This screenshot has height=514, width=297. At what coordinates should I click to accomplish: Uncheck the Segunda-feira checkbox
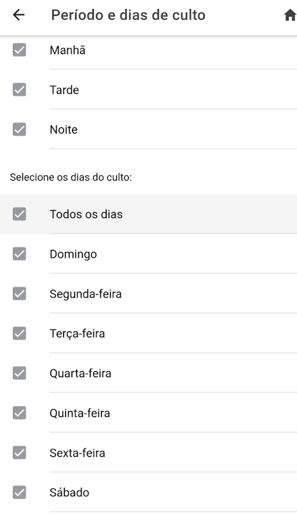(x=19, y=294)
